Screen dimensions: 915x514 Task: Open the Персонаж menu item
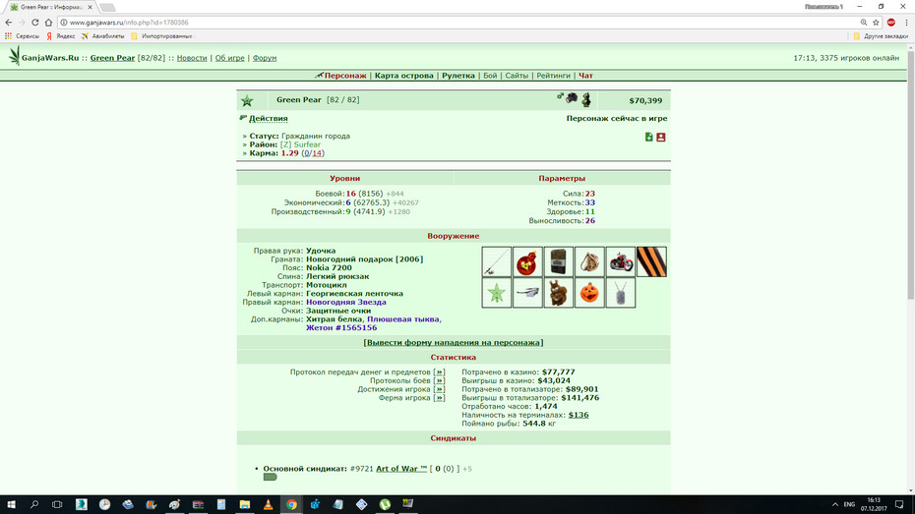pyautogui.click(x=345, y=75)
